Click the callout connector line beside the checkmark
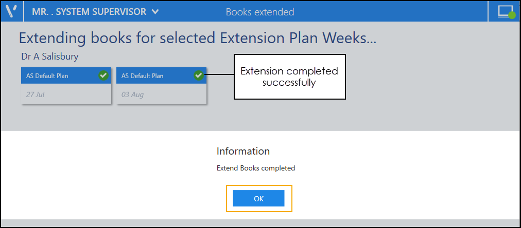Screen dimensions: 521x228 pyautogui.click(x=220, y=75)
